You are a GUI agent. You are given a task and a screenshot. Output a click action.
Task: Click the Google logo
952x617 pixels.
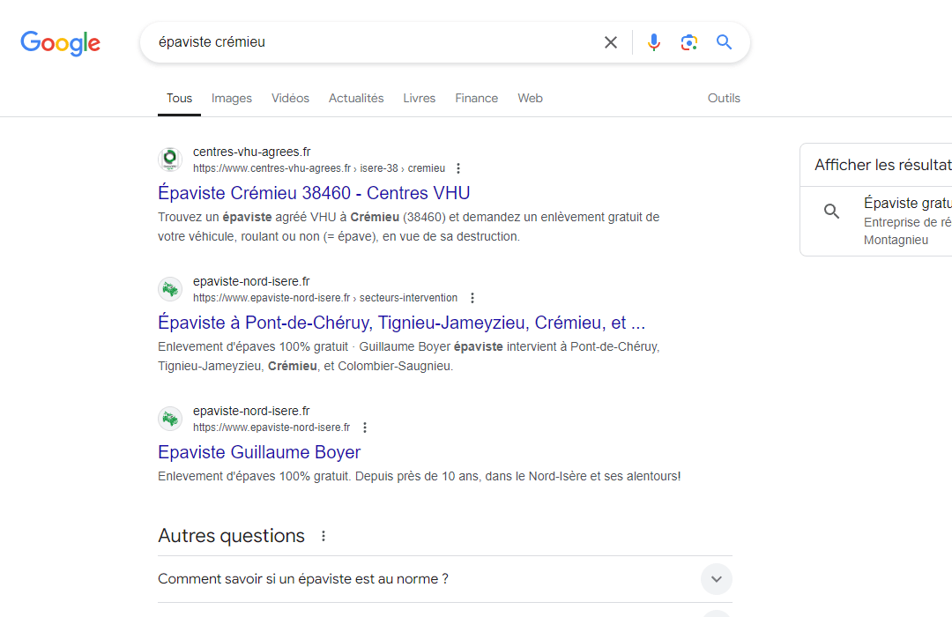[60, 43]
